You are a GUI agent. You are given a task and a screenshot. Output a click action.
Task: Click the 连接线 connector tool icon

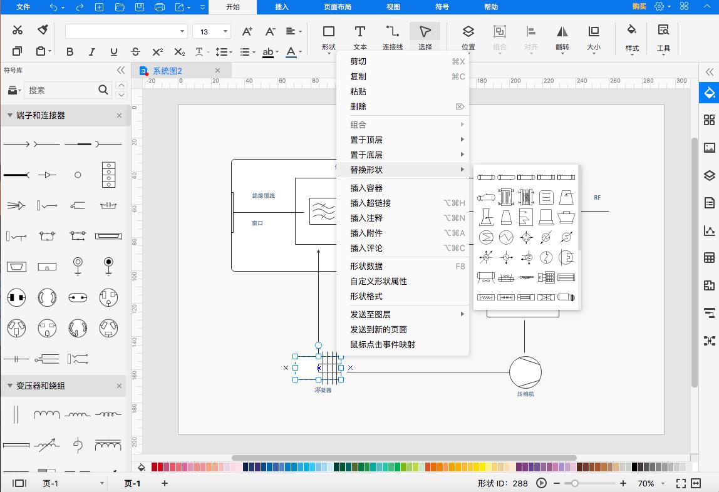coord(392,36)
